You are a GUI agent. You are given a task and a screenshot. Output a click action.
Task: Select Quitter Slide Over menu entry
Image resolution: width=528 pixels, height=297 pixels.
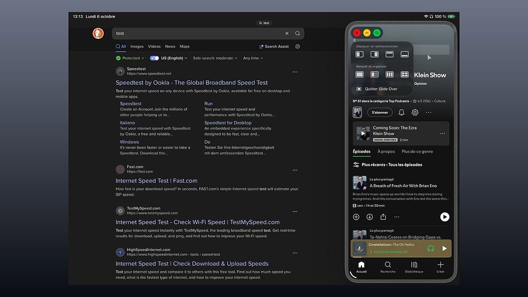[x=377, y=89]
